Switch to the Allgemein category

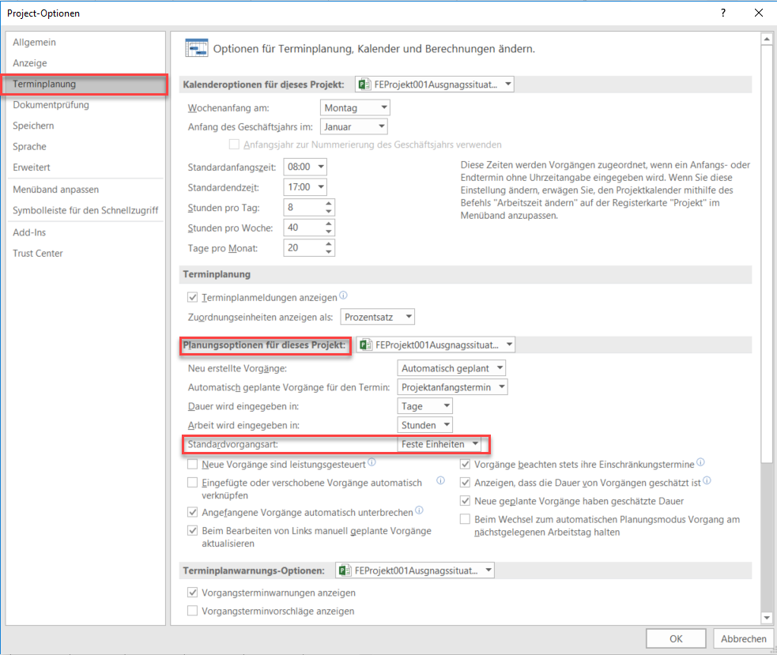click(34, 42)
